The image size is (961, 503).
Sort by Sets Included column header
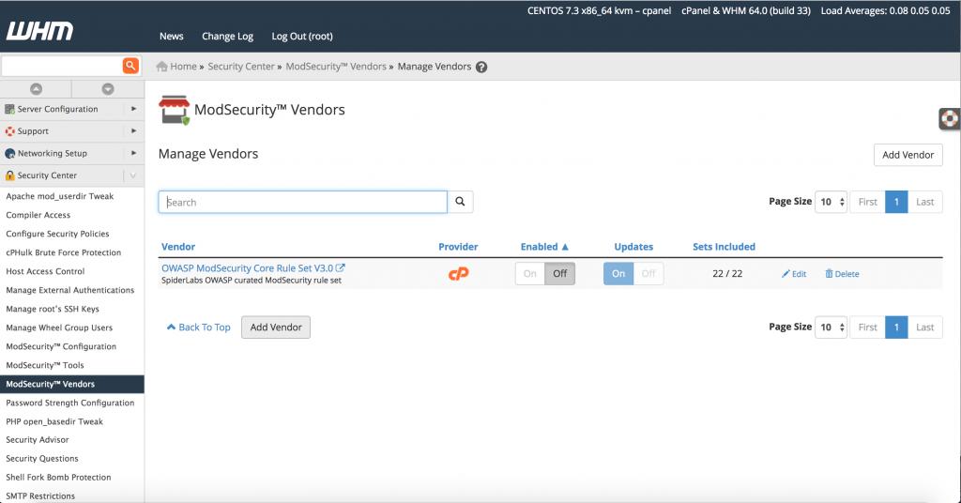[x=724, y=247]
